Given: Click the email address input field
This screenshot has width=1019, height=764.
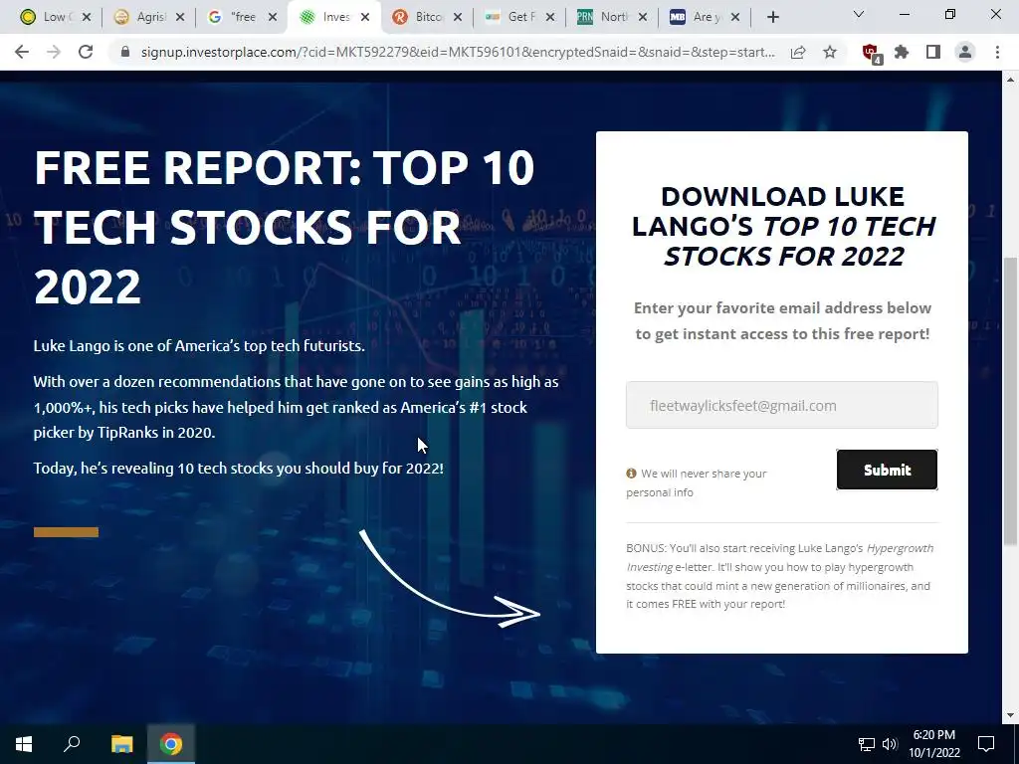Looking at the screenshot, I should pyautogui.click(x=782, y=406).
